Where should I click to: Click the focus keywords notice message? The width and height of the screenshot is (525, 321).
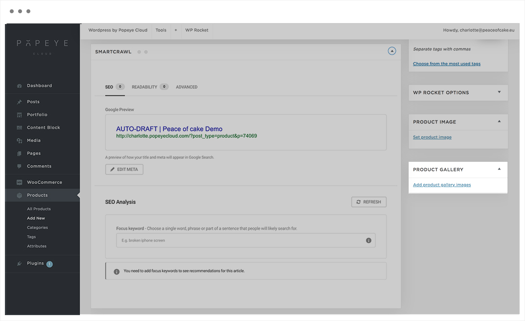[x=184, y=271]
